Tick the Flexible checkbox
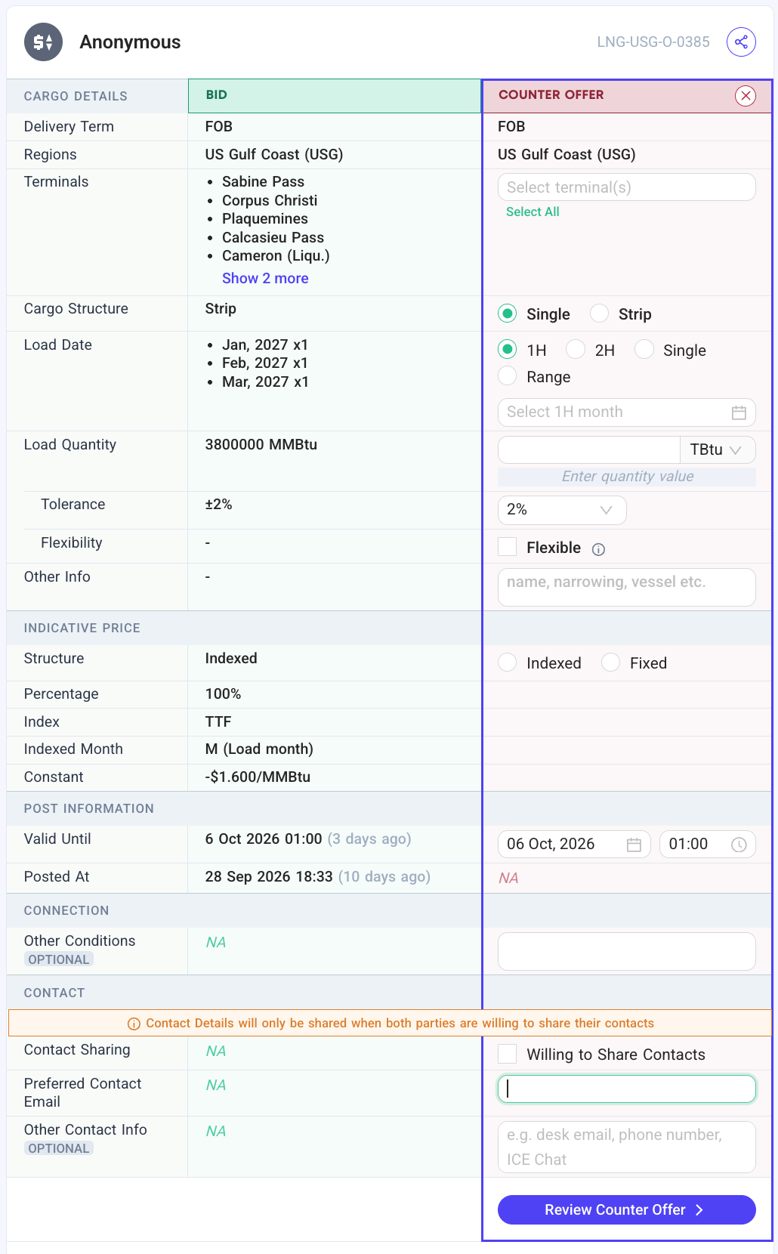 click(x=508, y=547)
